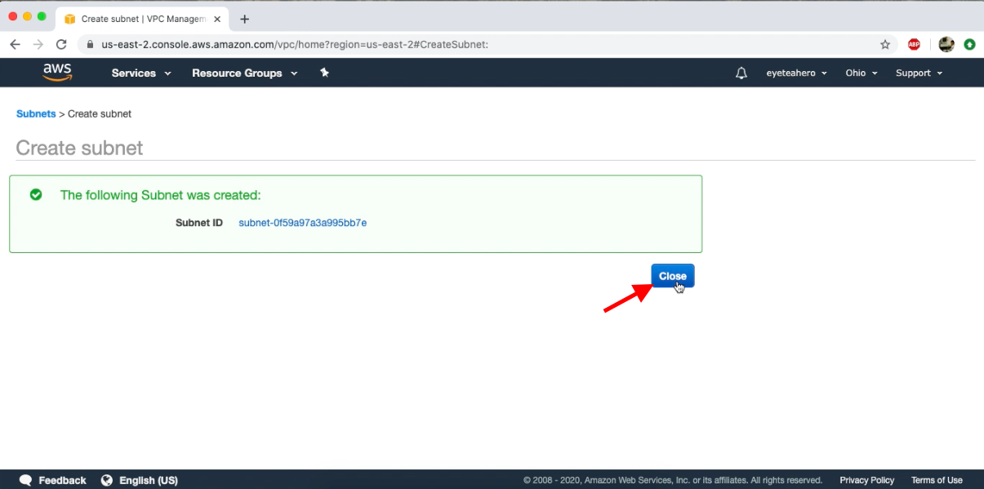Click the "Subnet ID" label text
The image size is (984, 489).
tap(199, 222)
